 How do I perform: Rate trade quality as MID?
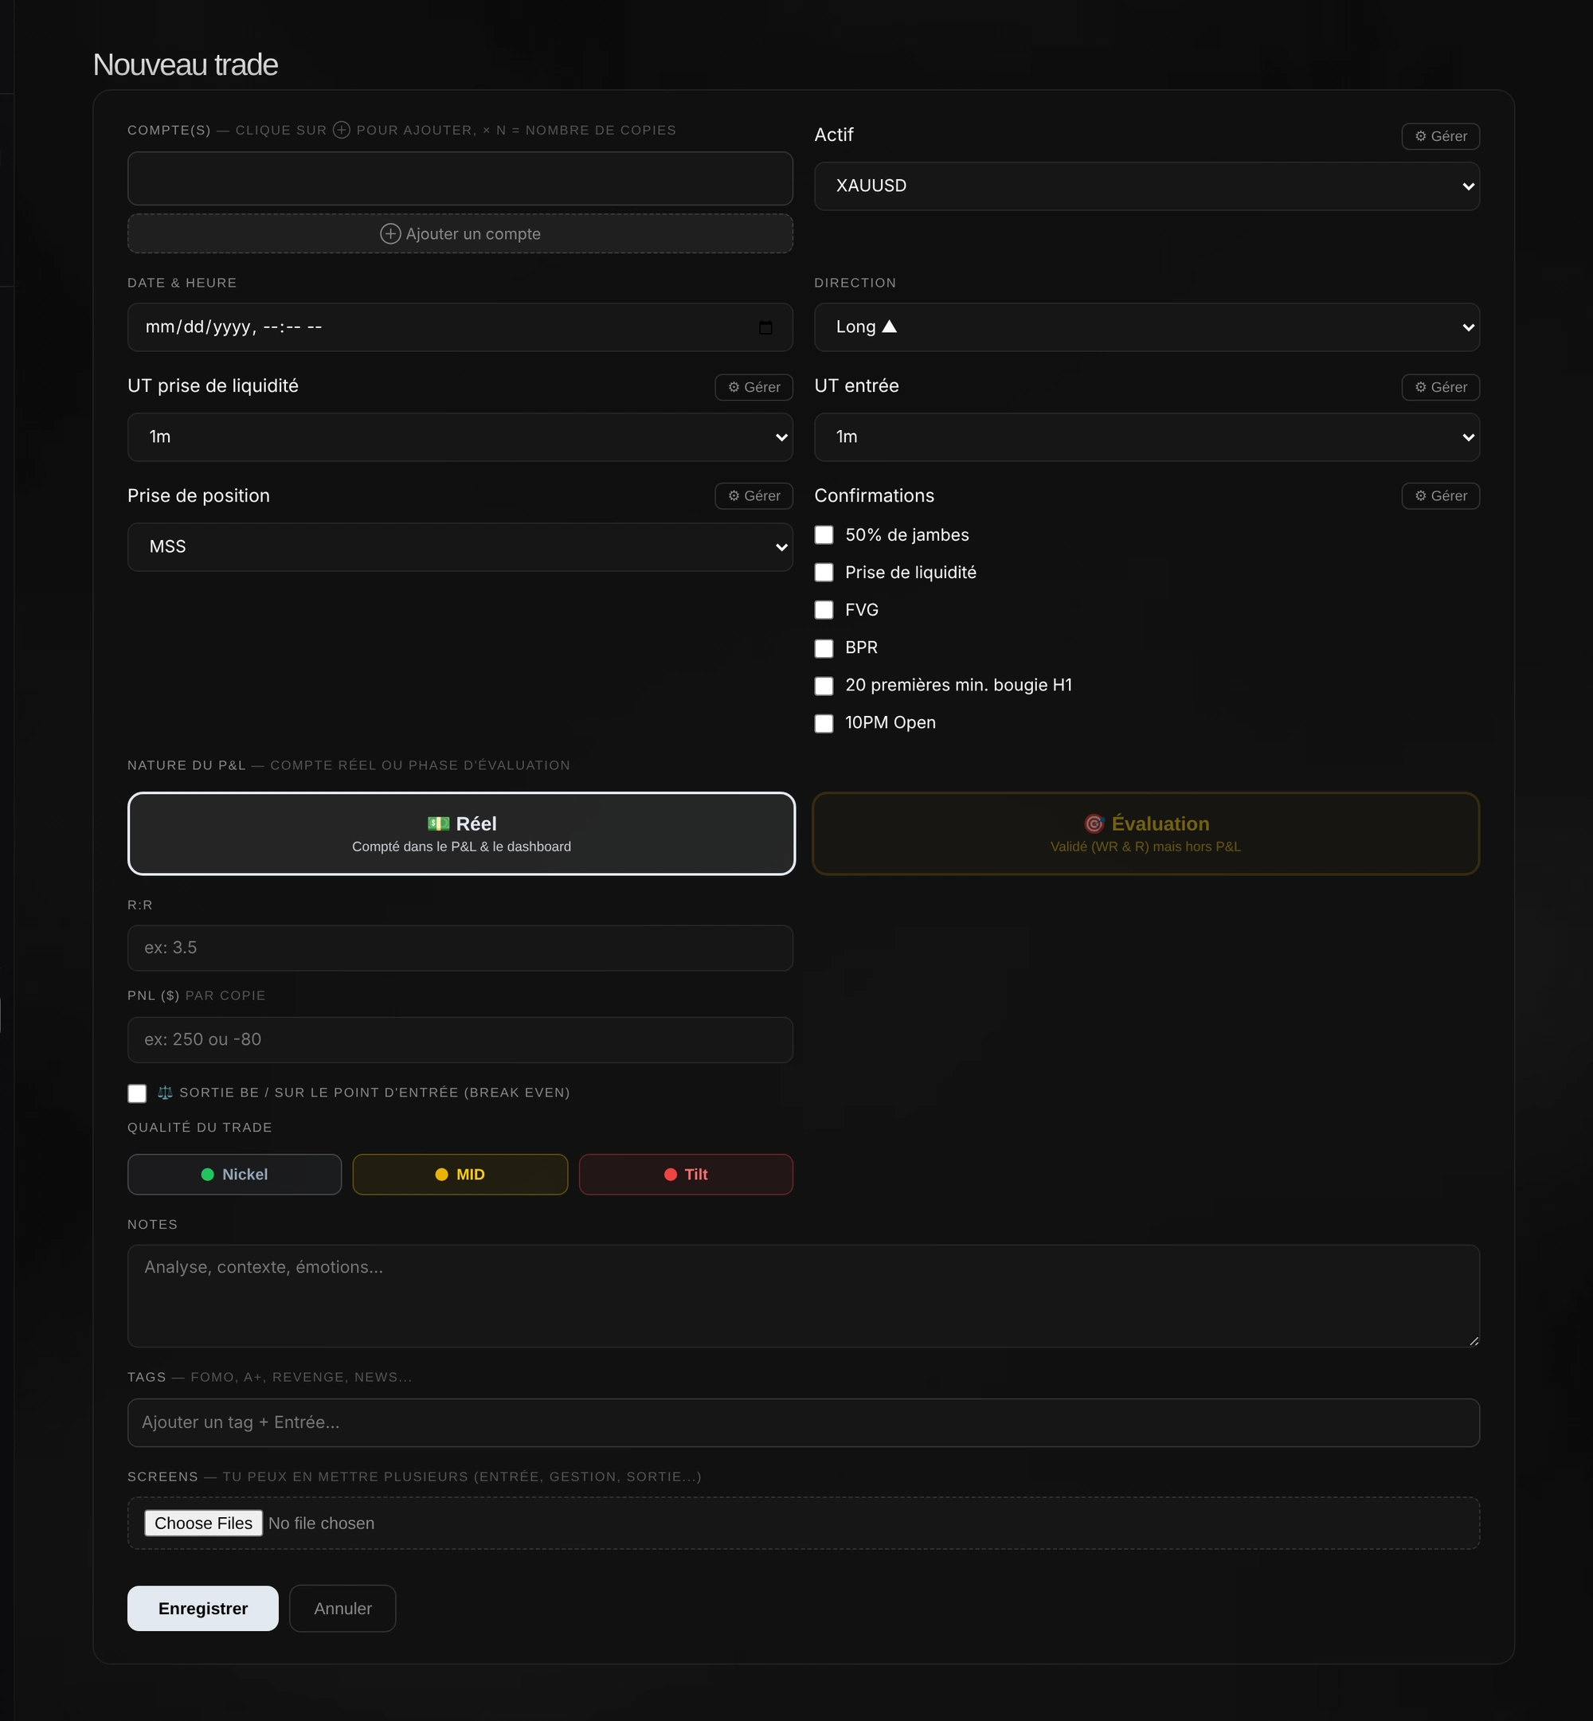point(460,1174)
